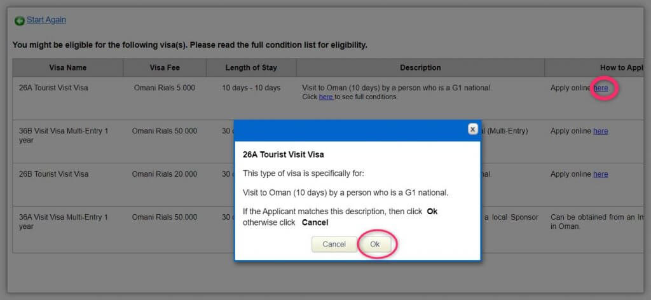This screenshot has height=300, width=651.
Task: Select the 26B Tourist Visit Visa cell
Action: coord(54,174)
